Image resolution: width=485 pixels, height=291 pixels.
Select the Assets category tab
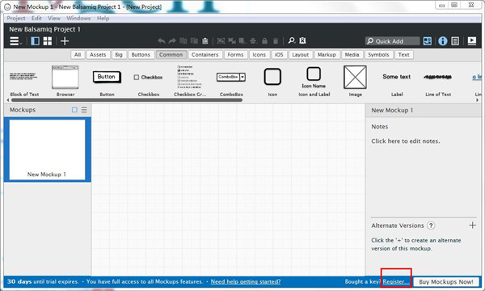tap(98, 55)
